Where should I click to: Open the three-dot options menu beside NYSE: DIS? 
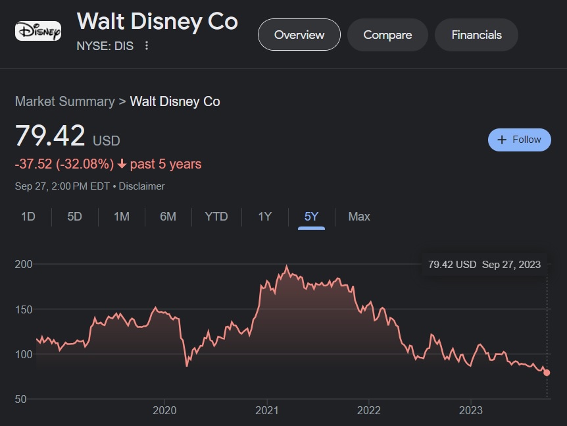[147, 45]
